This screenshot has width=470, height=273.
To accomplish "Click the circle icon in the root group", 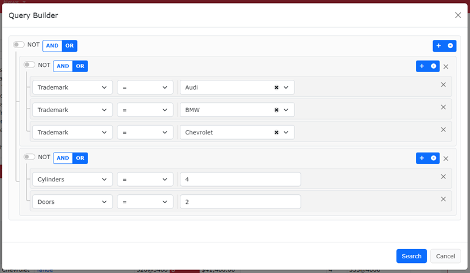I will point(451,46).
